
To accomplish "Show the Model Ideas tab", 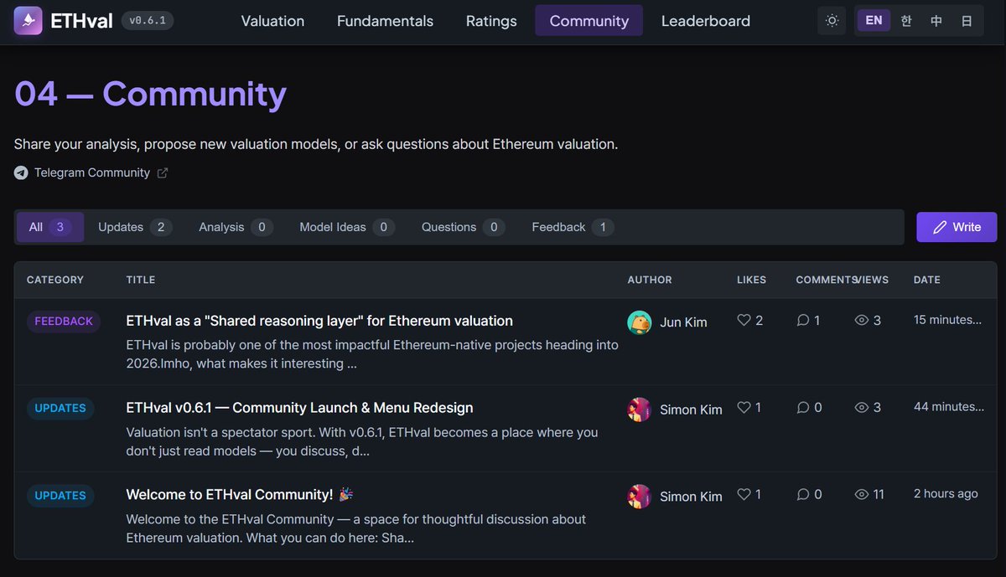I will pyautogui.click(x=347, y=227).
